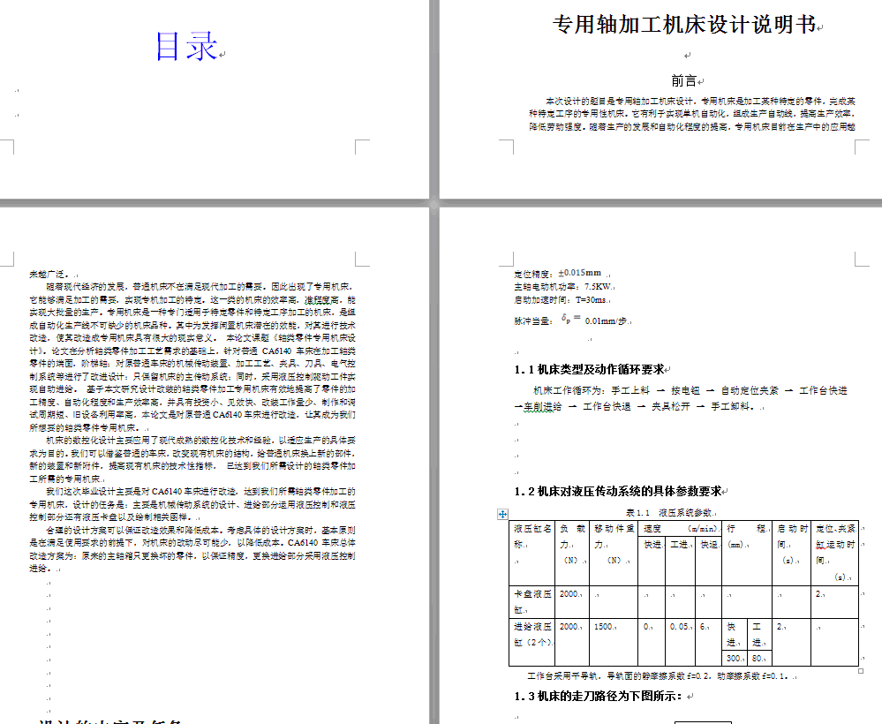Viewport: 882px width, 724px height.
Task: Click the 快进 speed sub-header cell
Action: coord(652,562)
